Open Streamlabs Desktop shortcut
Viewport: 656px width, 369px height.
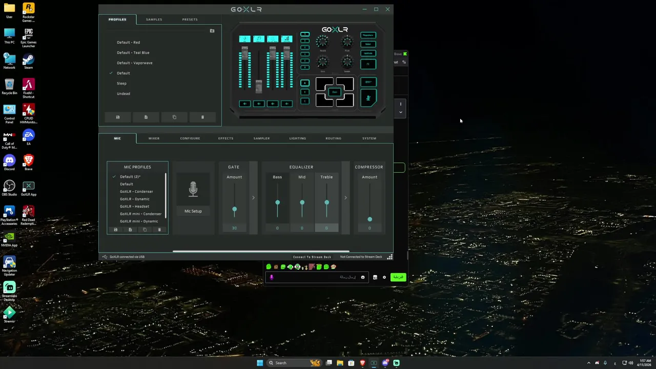[x=9, y=291]
